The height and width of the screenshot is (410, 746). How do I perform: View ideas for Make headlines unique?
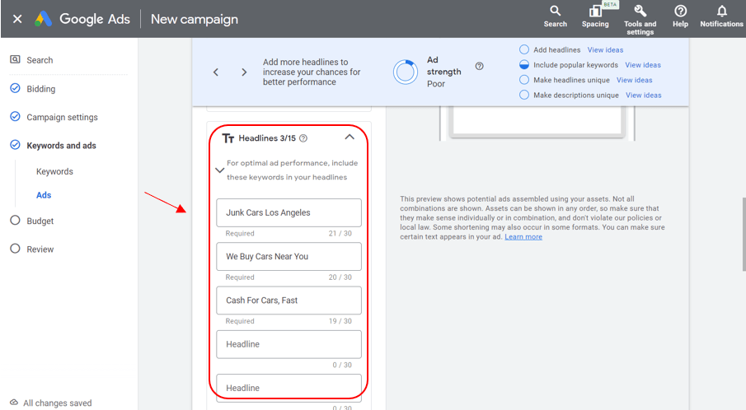point(634,81)
